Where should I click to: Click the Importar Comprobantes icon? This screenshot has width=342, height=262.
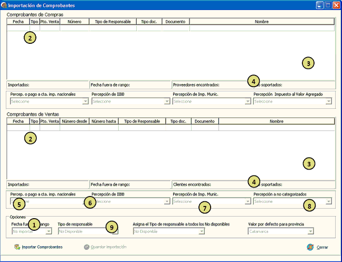pyautogui.click(x=17, y=247)
